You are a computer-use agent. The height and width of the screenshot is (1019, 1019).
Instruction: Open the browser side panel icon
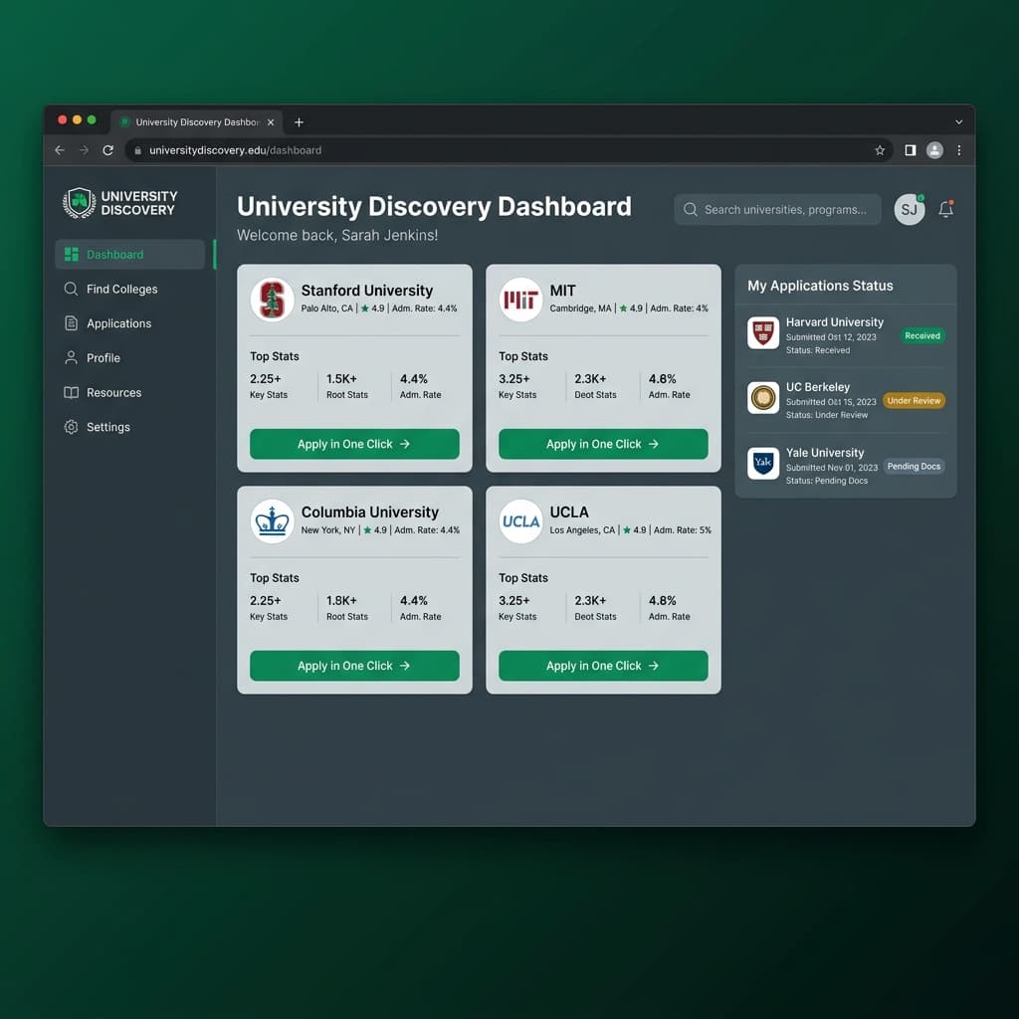[910, 150]
